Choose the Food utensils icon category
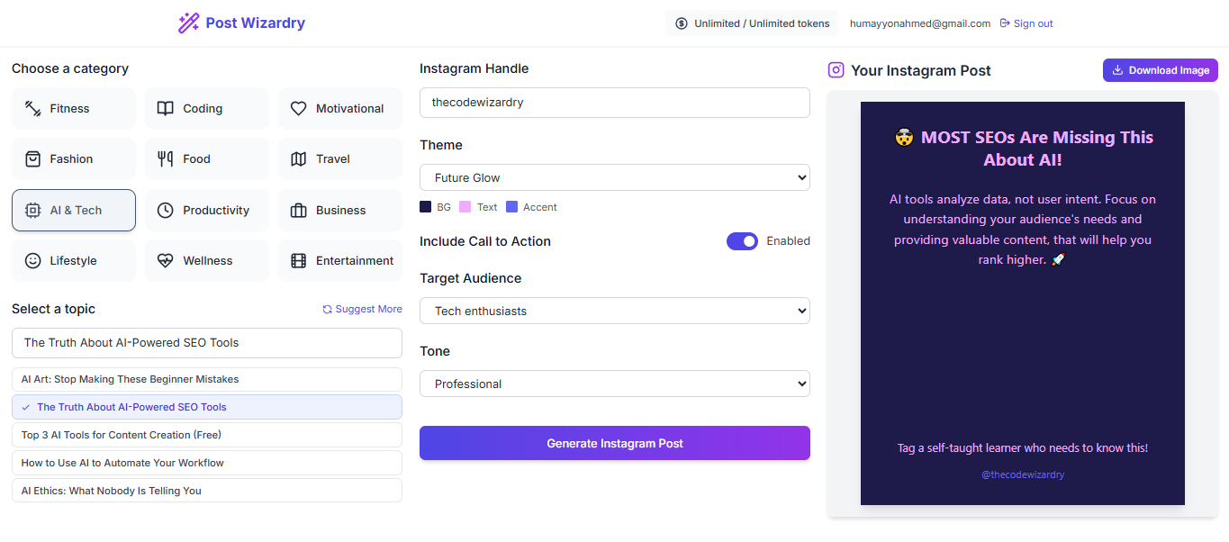The height and width of the screenshot is (542, 1229). pyautogui.click(x=166, y=159)
